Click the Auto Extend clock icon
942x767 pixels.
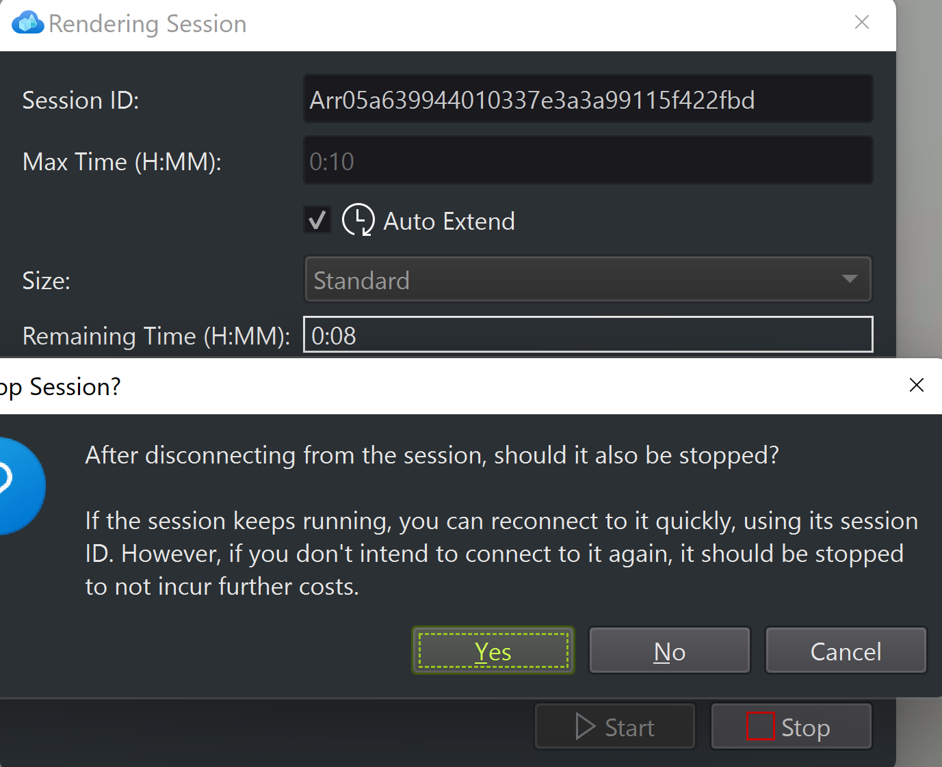[358, 220]
